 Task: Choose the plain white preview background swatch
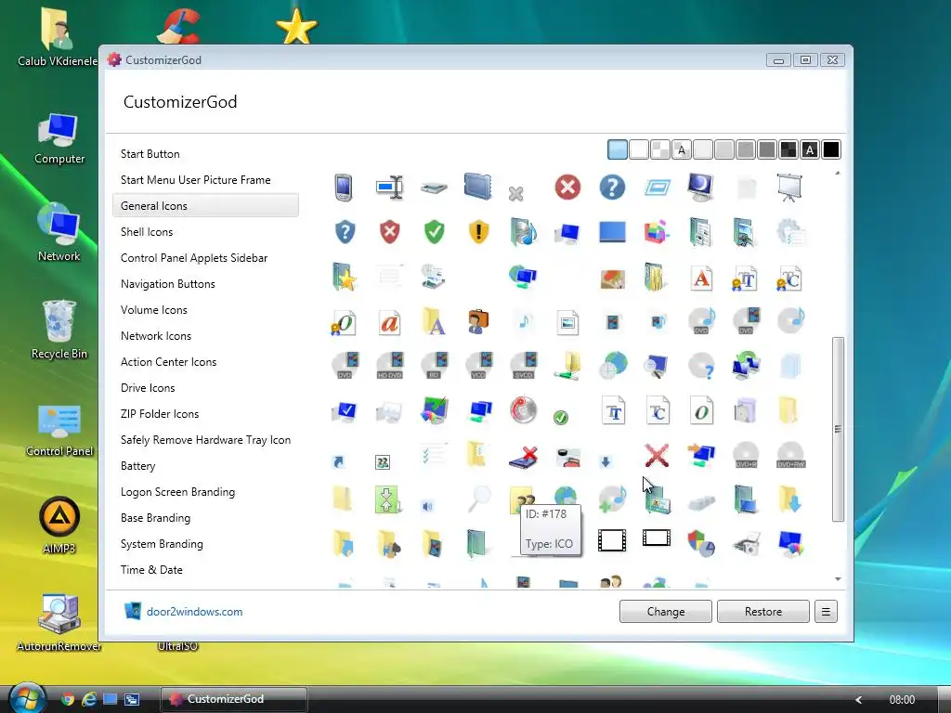(x=639, y=149)
